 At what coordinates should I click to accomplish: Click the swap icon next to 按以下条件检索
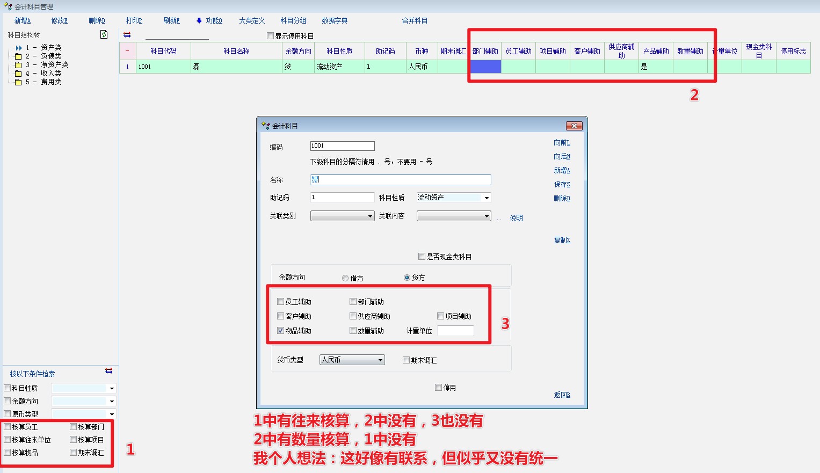(109, 371)
